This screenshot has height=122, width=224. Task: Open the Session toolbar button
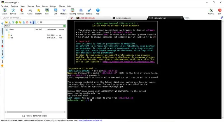(x=4, y=11)
